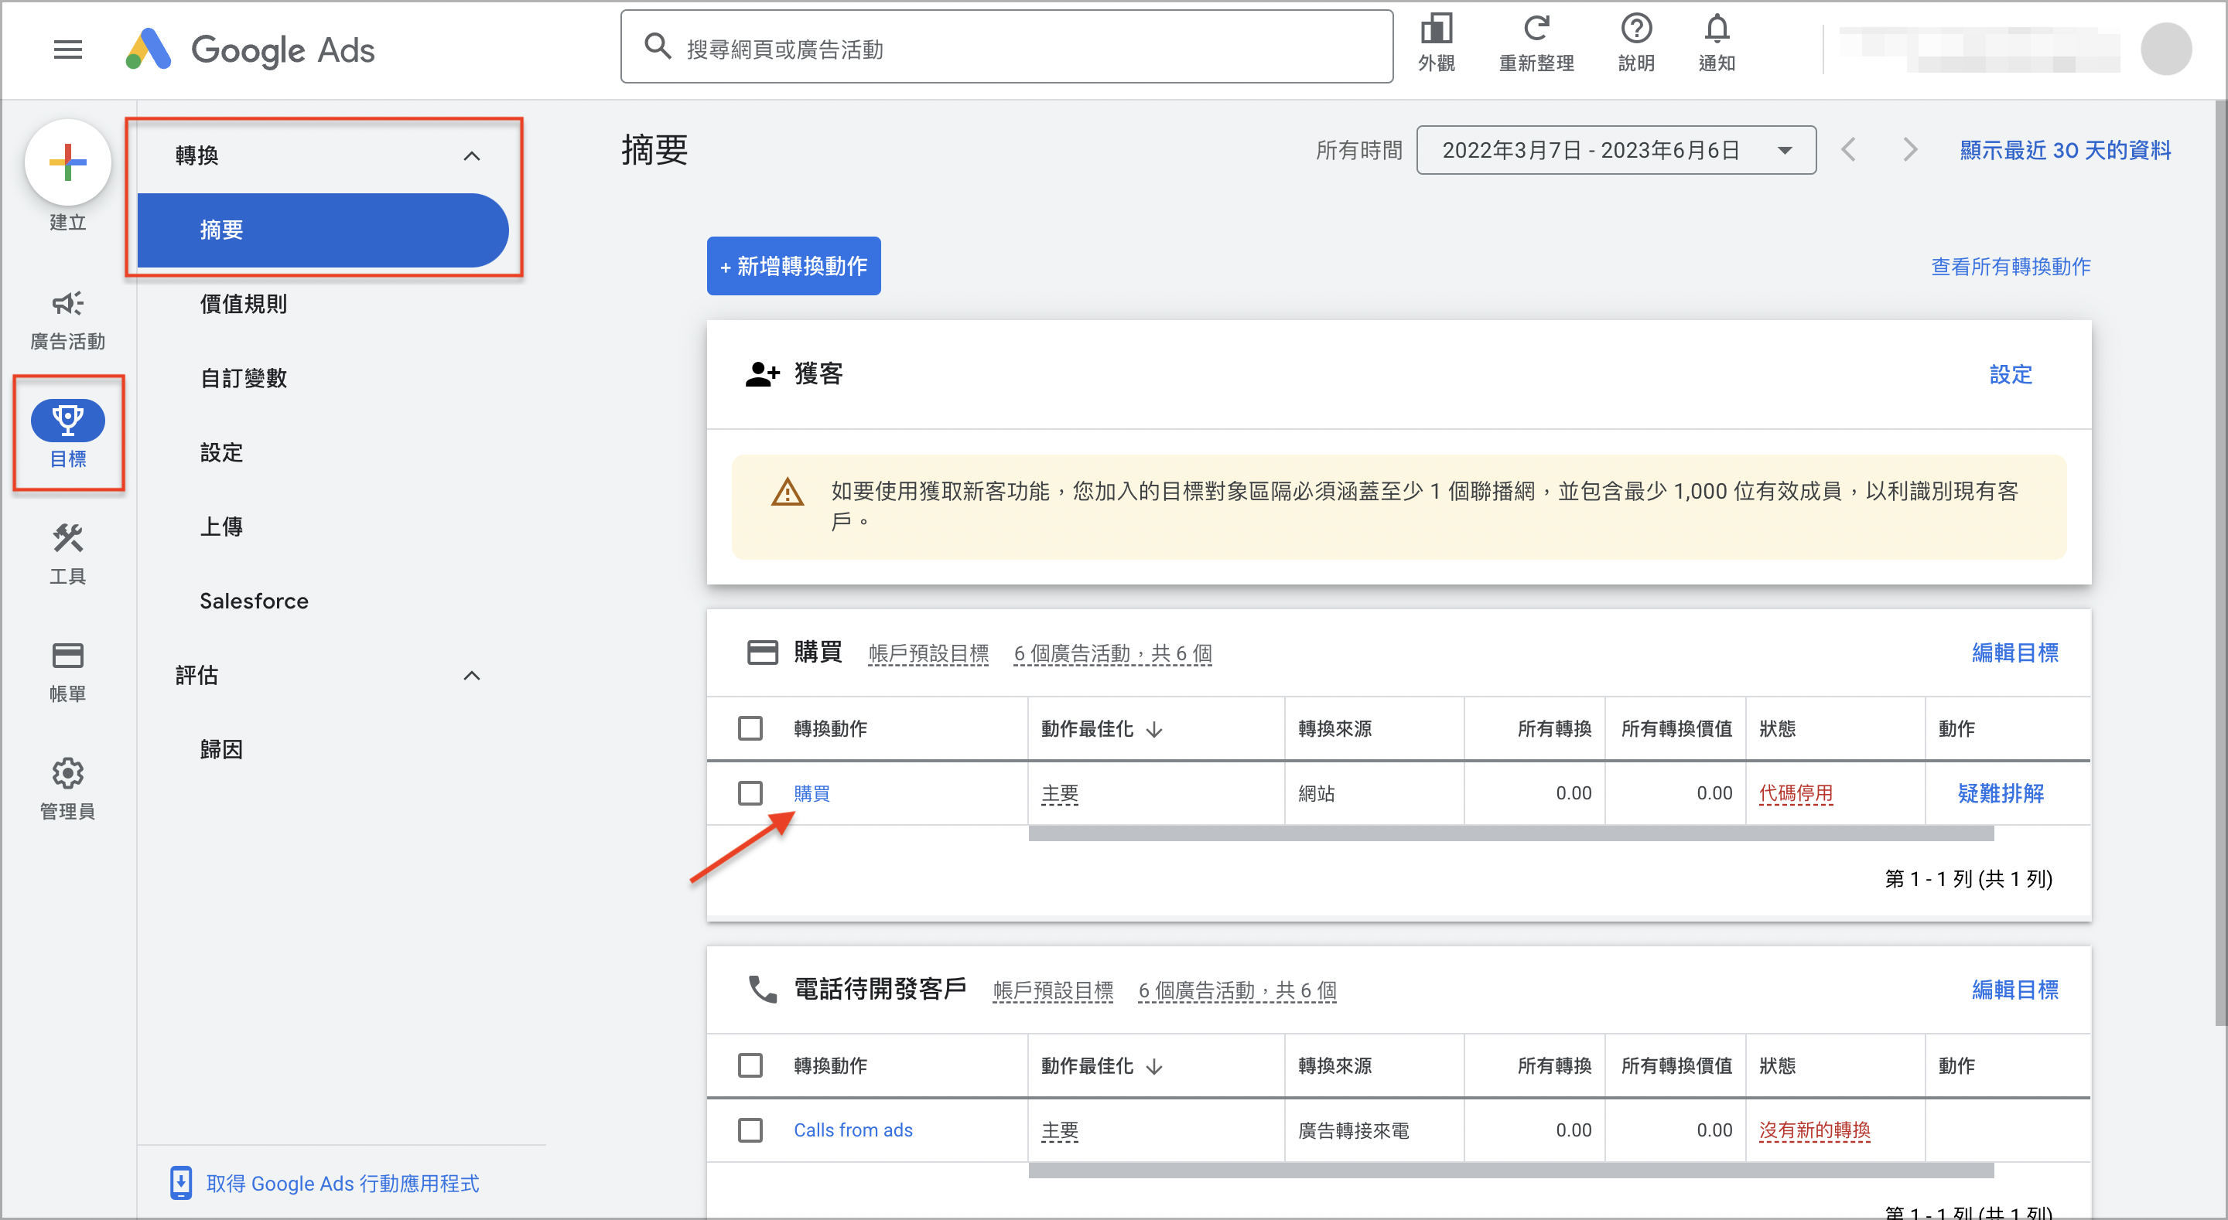The height and width of the screenshot is (1220, 2228).
Task: Click 轉換來源 header in 購買 table
Action: point(1334,729)
